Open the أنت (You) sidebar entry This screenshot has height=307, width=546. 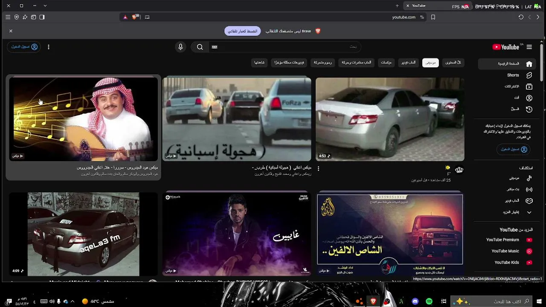(x=507, y=98)
